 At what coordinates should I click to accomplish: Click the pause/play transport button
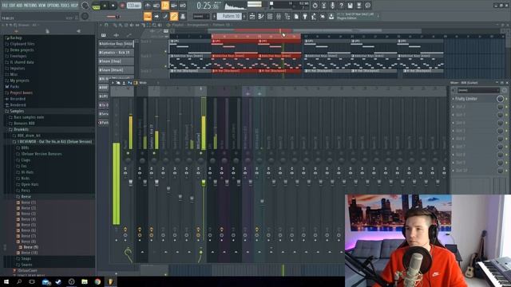coord(105,6)
